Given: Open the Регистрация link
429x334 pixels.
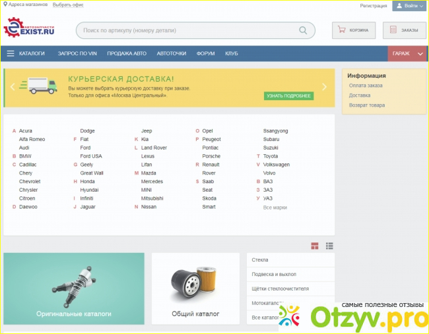Looking at the screenshot, I should pyautogui.click(x=374, y=5).
